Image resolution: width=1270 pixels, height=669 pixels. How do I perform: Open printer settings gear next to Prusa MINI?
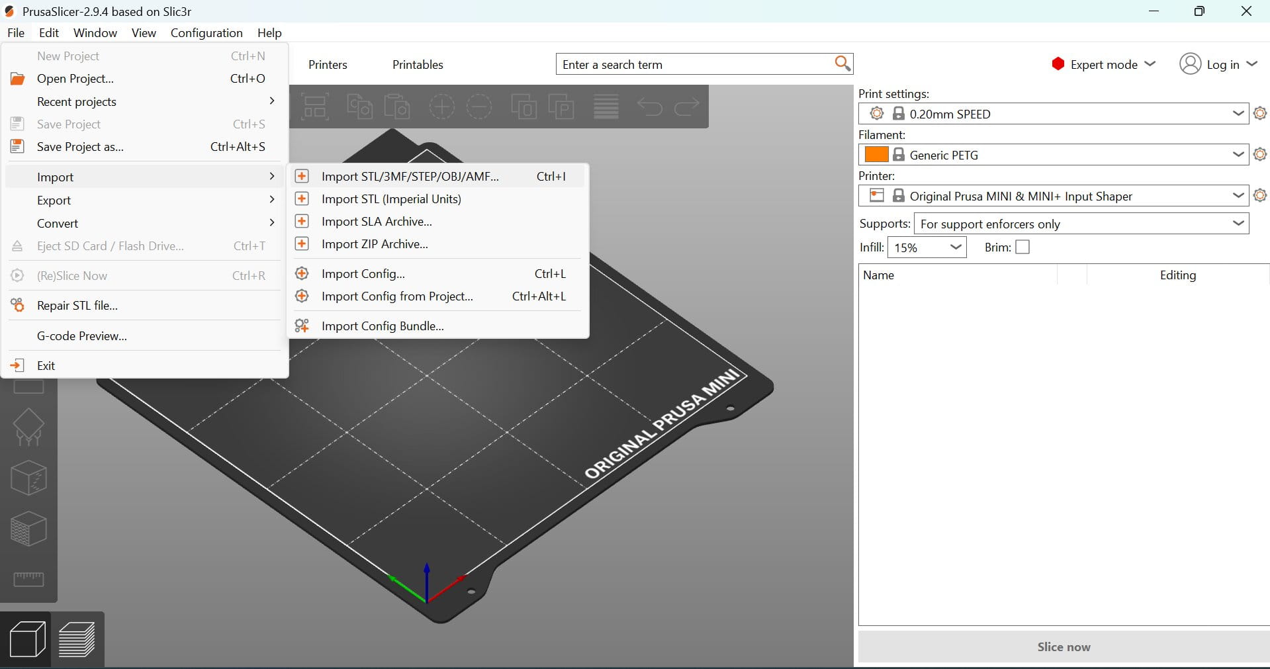1260,195
